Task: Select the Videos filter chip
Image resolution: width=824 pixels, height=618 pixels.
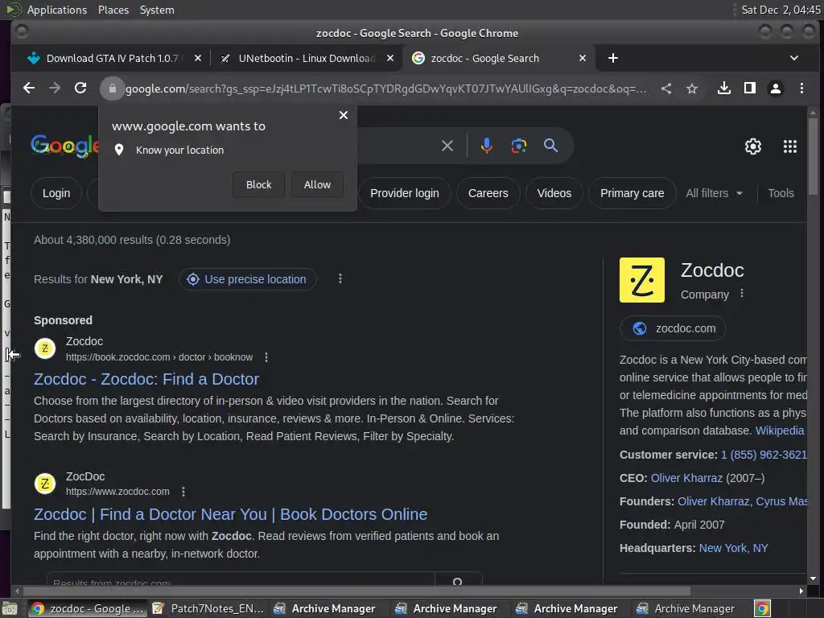Action: click(554, 193)
